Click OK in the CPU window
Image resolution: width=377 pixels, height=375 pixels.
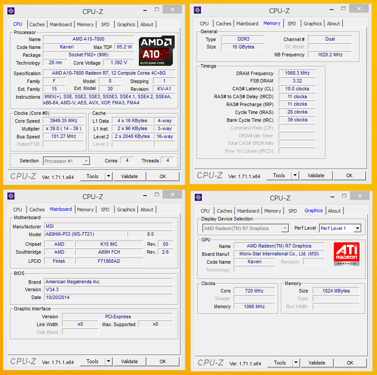point(163,176)
